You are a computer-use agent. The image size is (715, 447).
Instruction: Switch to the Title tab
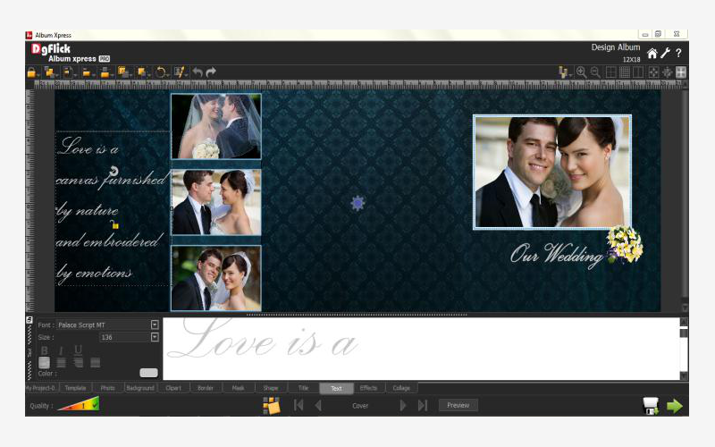303,388
